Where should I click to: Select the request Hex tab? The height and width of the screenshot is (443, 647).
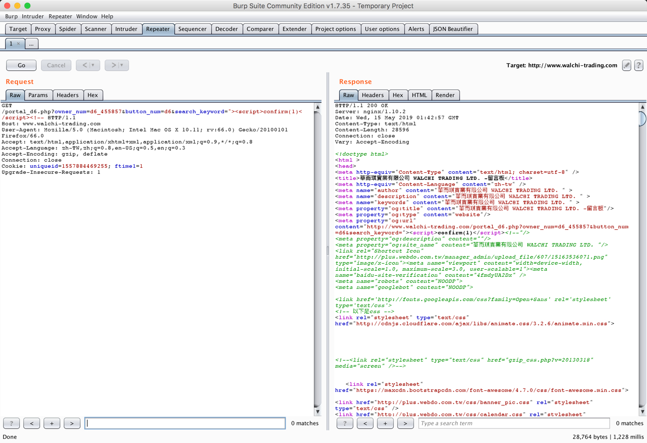93,95
